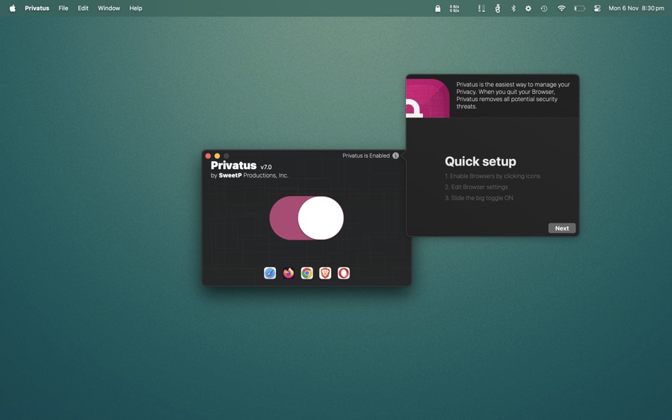Minimize Privatus window with the yellow button
Viewport: 672px width, 420px height.
tap(217, 156)
